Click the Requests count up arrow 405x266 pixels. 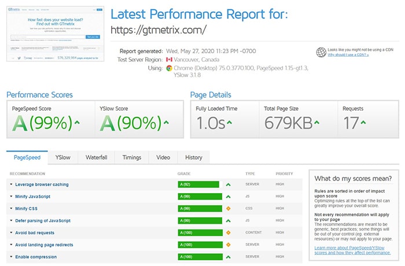click(363, 123)
